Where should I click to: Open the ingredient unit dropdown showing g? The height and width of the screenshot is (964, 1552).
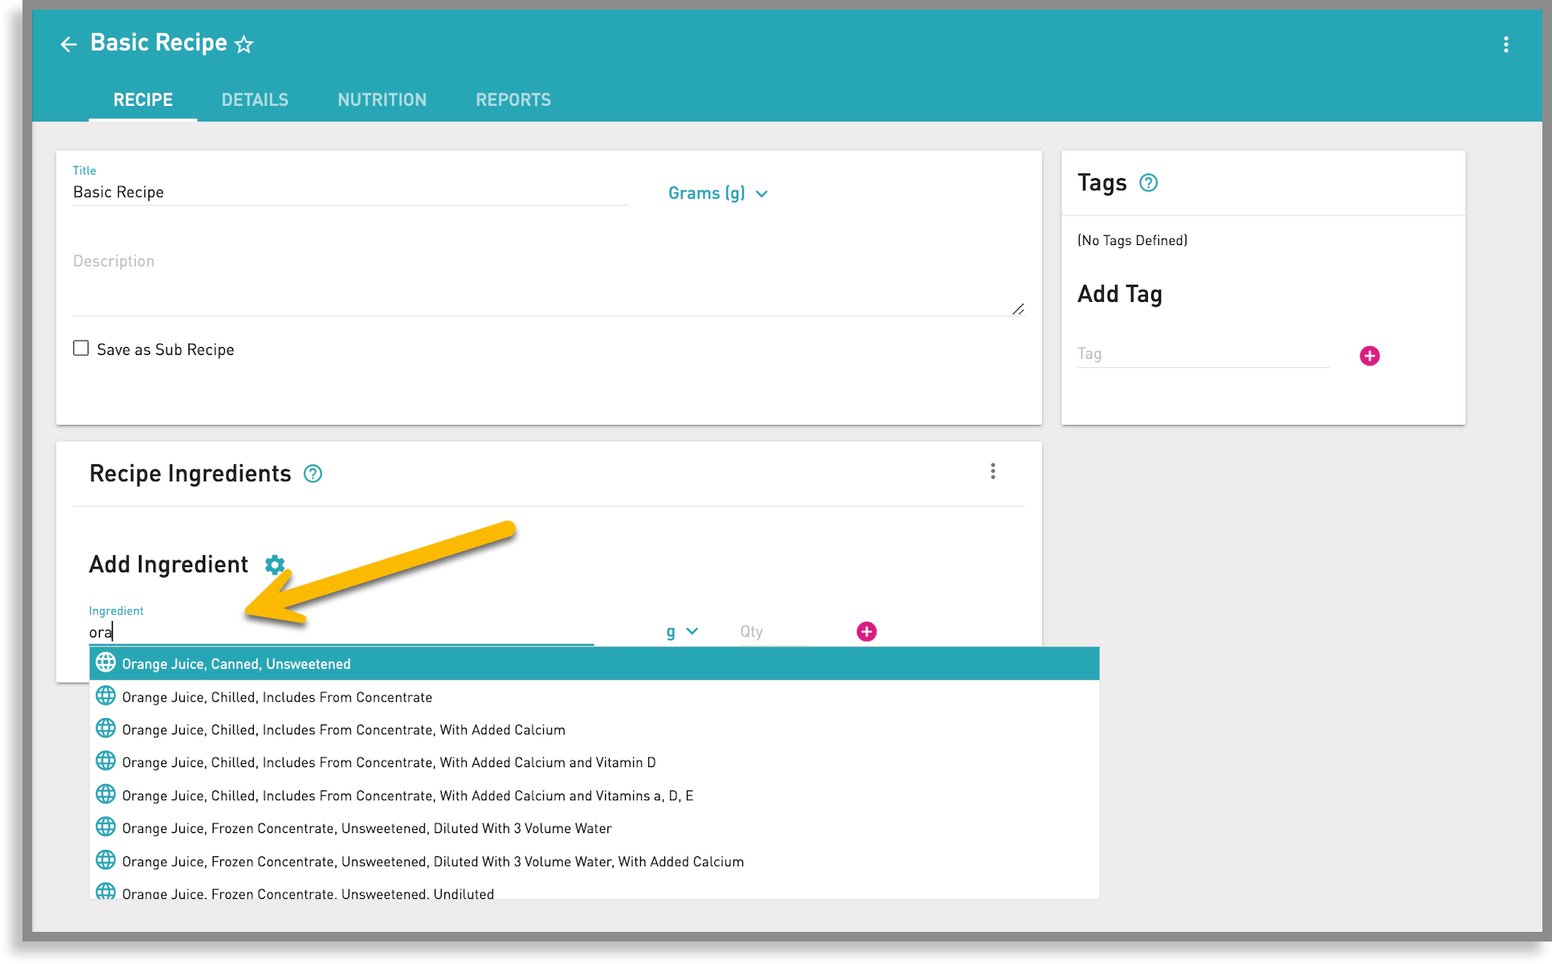pyautogui.click(x=682, y=631)
